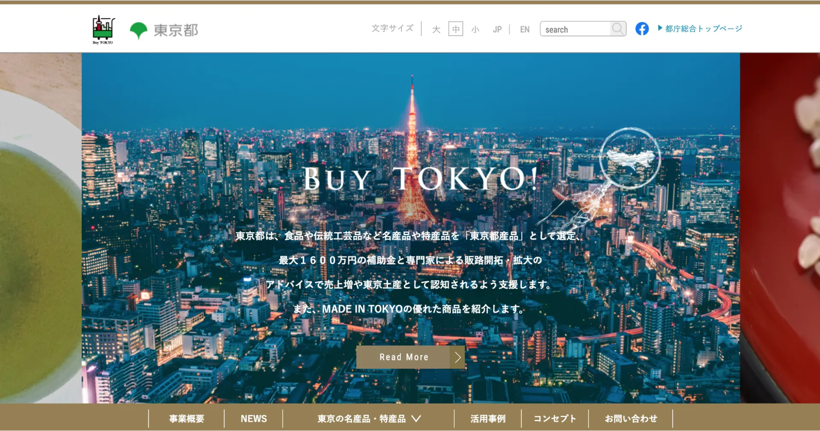Image resolution: width=820 pixels, height=431 pixels.
Task: Click the green Tokyo Metropolitan ginkgo logo
Action: tap(138, 31)
